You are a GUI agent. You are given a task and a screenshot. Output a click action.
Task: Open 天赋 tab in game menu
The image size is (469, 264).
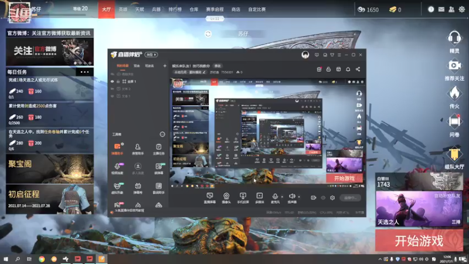pos(140,9)
